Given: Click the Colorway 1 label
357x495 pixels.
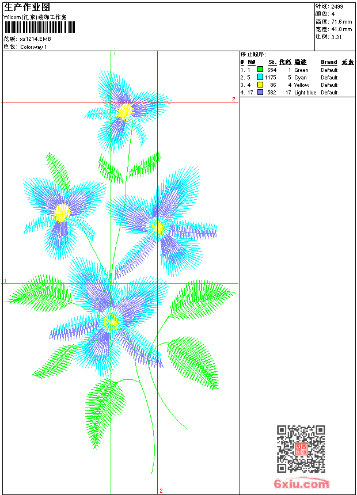Looking at the screenshot, I should (x=33, y=47).
